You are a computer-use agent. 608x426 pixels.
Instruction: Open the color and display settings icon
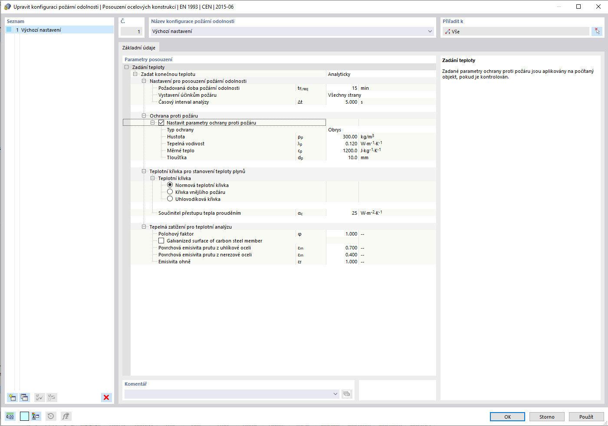pyautogui.click(x=36, y=416)
